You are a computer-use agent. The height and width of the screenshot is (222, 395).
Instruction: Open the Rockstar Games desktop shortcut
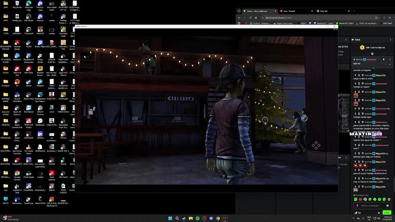(40, 71)
